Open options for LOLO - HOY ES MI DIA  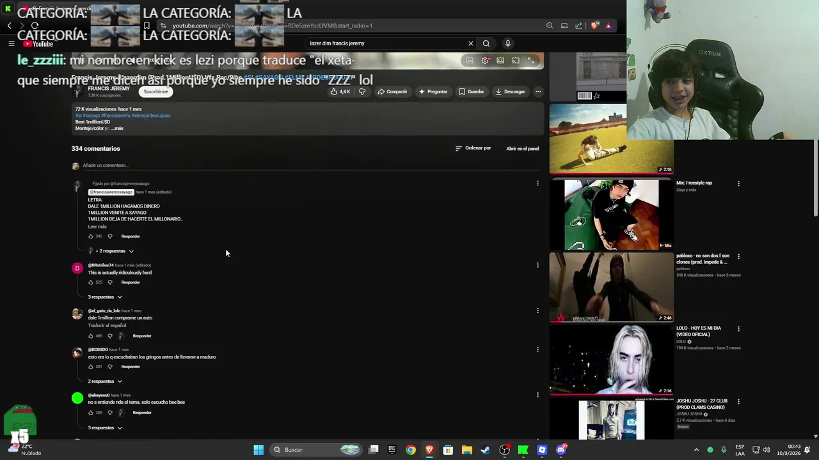[738, 329]
